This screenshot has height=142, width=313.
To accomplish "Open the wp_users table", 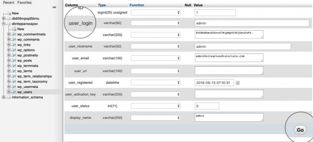I will [x=24, y=92].
